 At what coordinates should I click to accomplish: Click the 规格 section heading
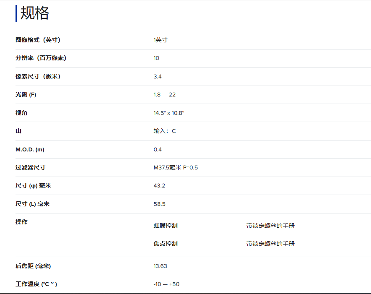[35, 13]
